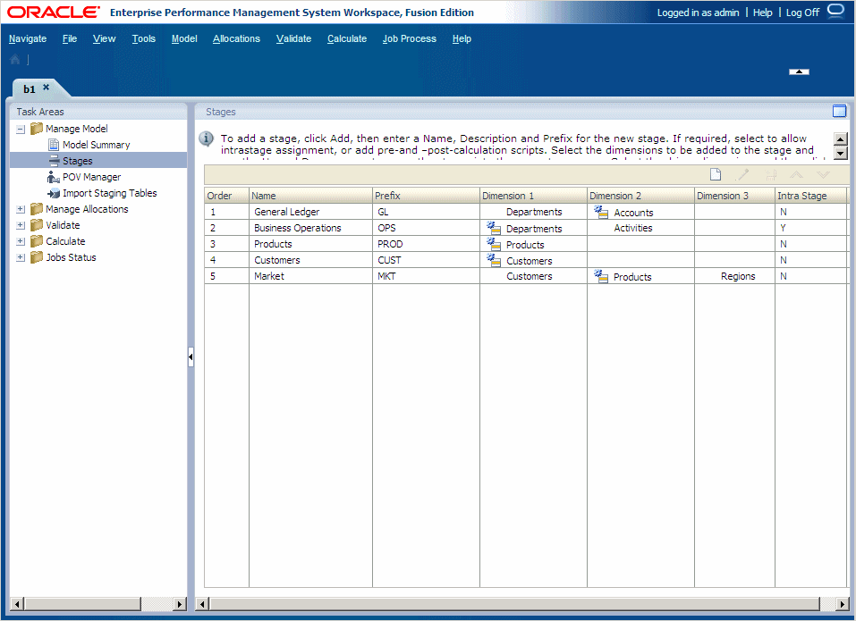Open Help from the top-right bar
Screen dimensions: 856x621
pyautogui.click(x=762, y=13)
